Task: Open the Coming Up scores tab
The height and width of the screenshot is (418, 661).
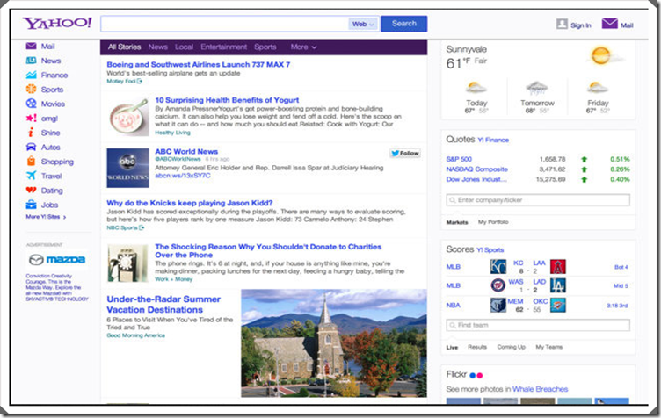Action: click(x=511, y=347)
